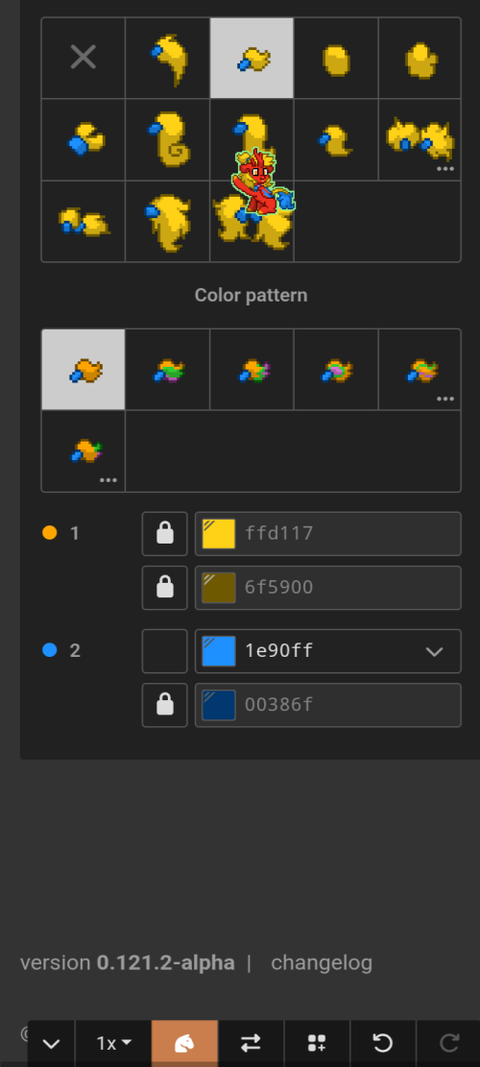Select the 'none' X tail option

coord(83,58)
